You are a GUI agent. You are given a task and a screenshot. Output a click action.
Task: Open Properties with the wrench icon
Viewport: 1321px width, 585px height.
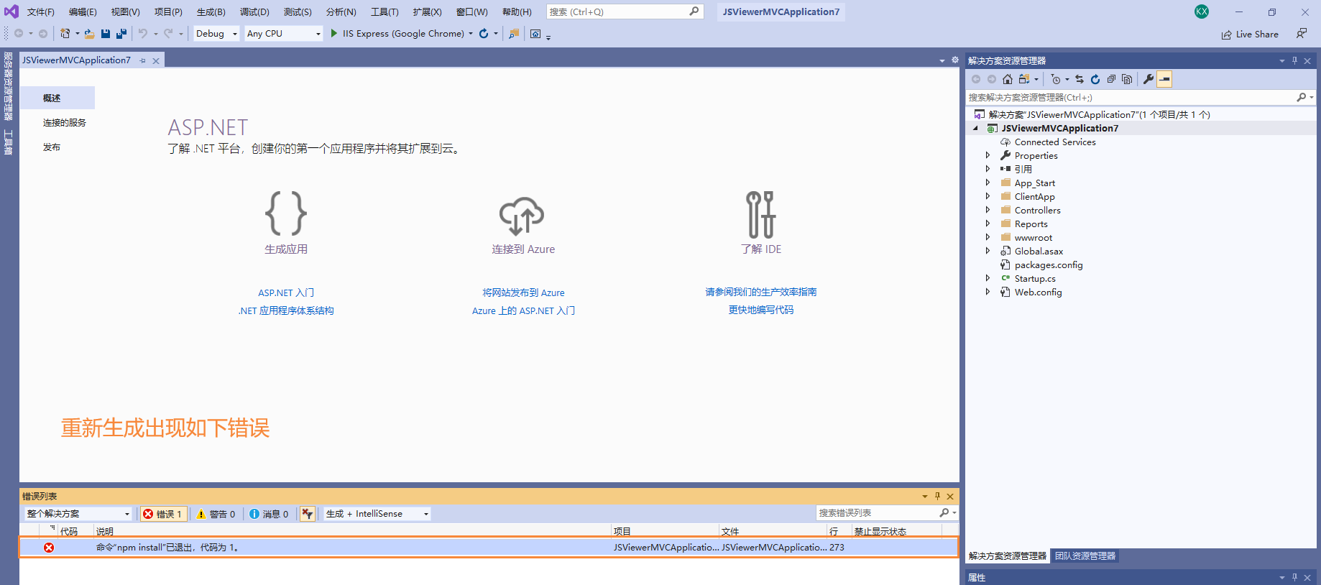tap(1149, 79)
